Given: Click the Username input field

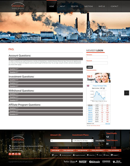Looking at the screenshot, I should click(x=97, y=57).
